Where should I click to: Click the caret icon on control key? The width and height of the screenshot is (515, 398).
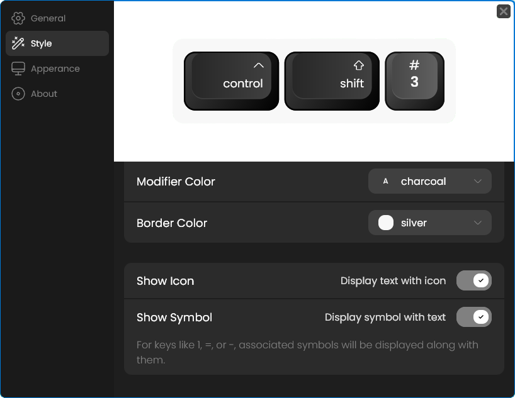[x=259, y=65]
